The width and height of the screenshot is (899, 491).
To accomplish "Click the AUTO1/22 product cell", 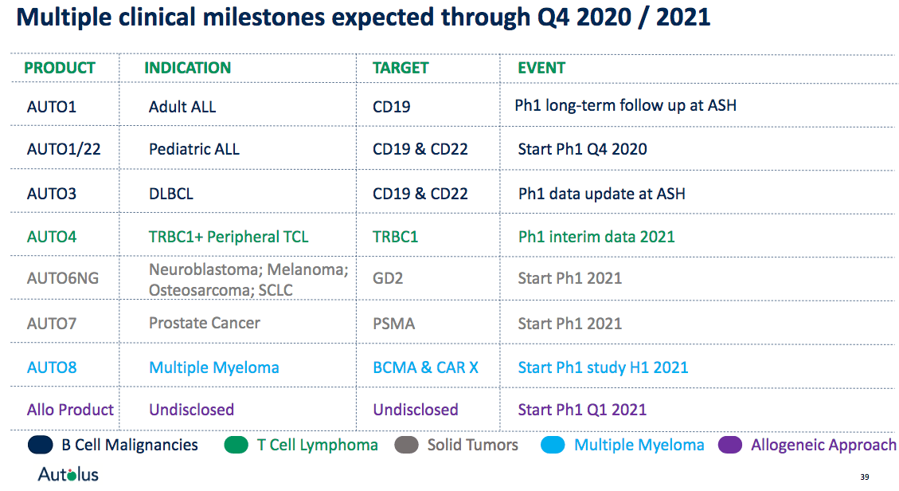I will click(x=64, y=149).
